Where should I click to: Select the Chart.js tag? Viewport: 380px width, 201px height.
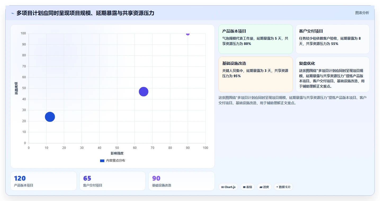coord(228,187)
